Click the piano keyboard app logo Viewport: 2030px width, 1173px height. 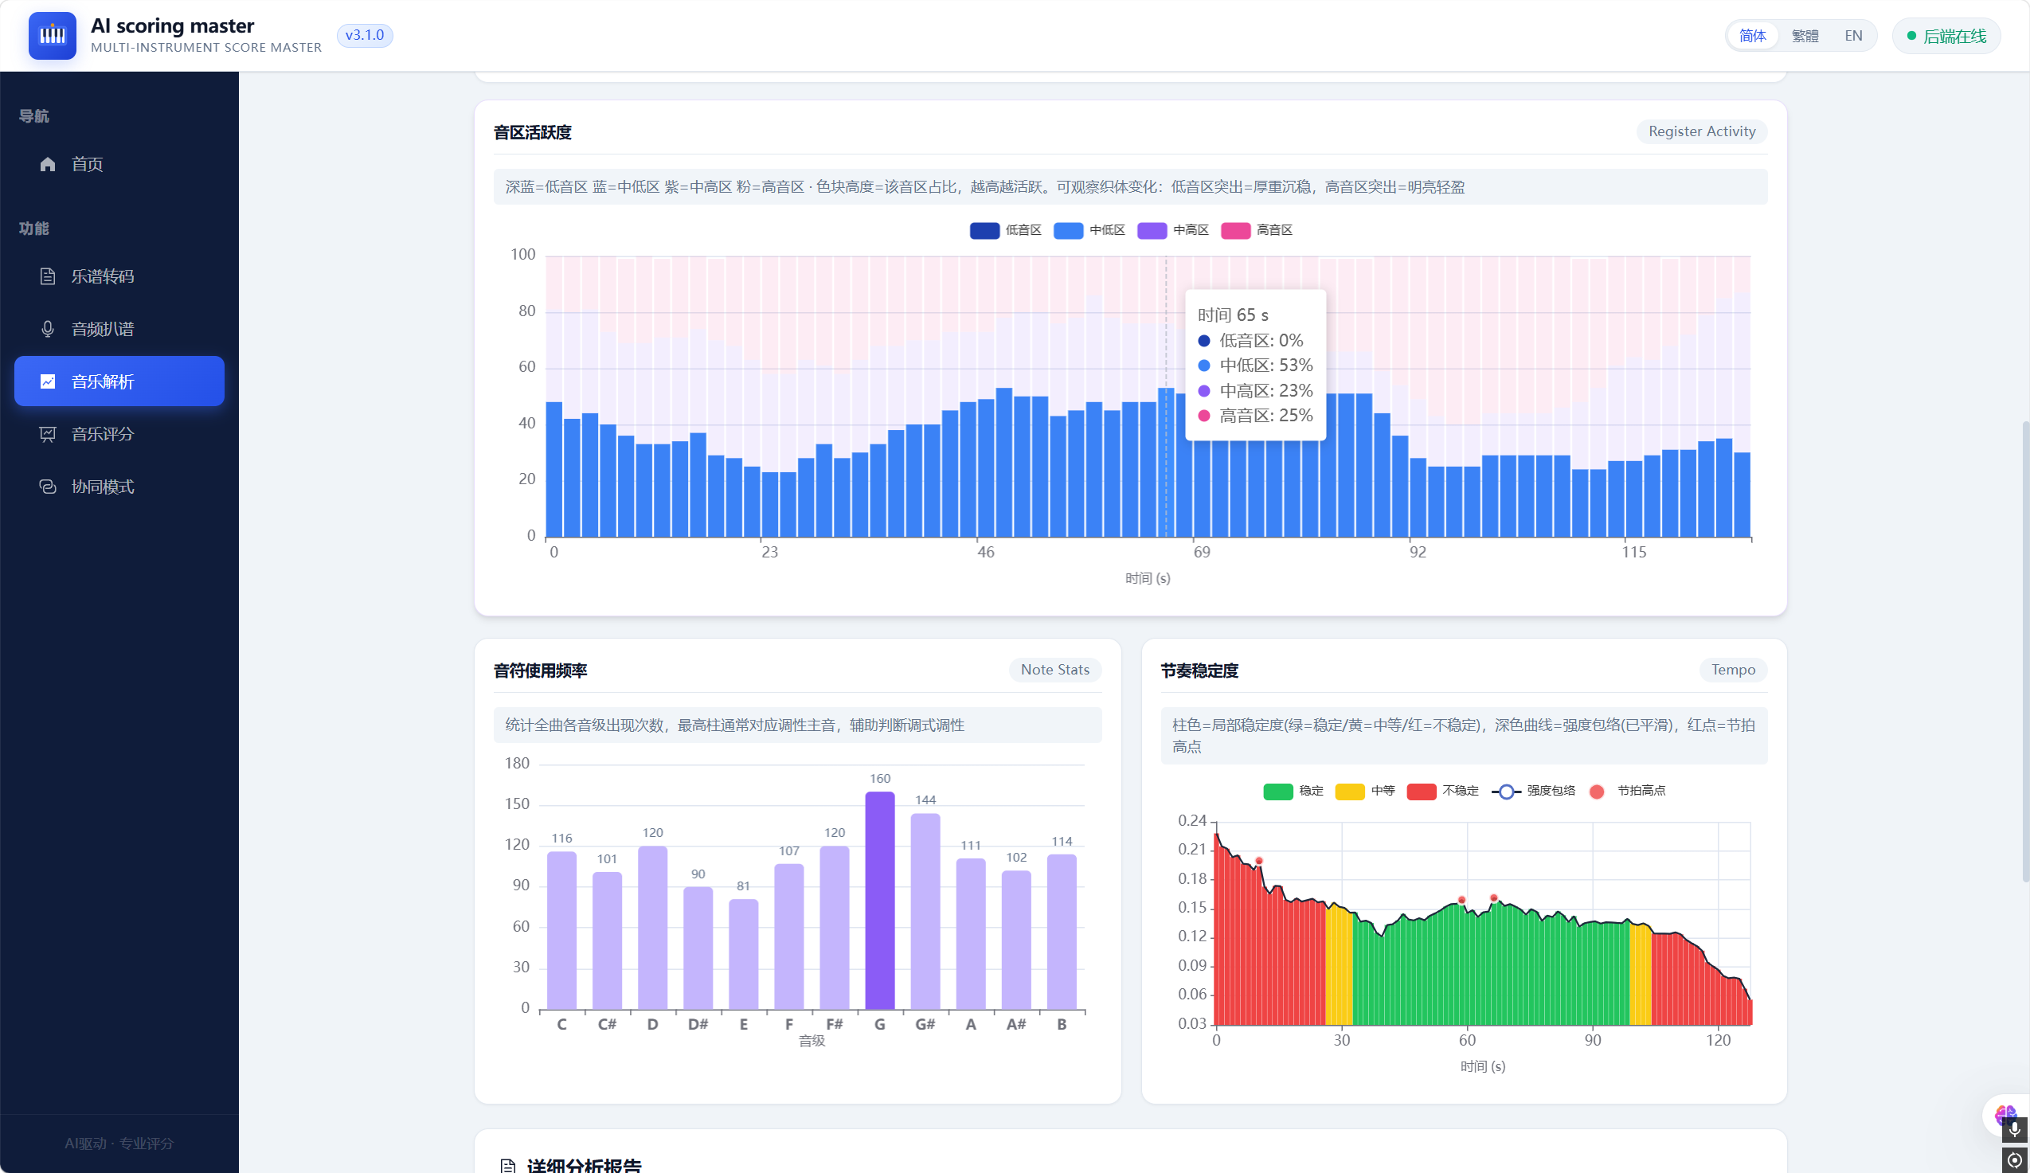53,36
